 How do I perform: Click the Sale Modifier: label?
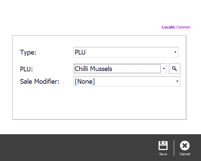[40, 81]
